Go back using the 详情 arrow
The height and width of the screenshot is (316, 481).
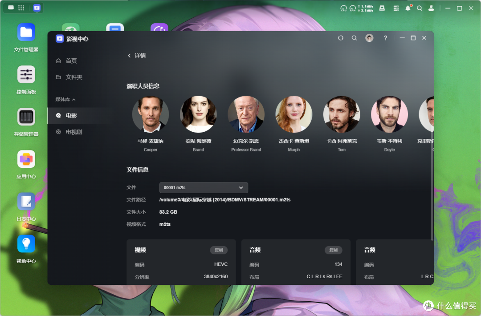pyautogui.click(x=129, y=56)
